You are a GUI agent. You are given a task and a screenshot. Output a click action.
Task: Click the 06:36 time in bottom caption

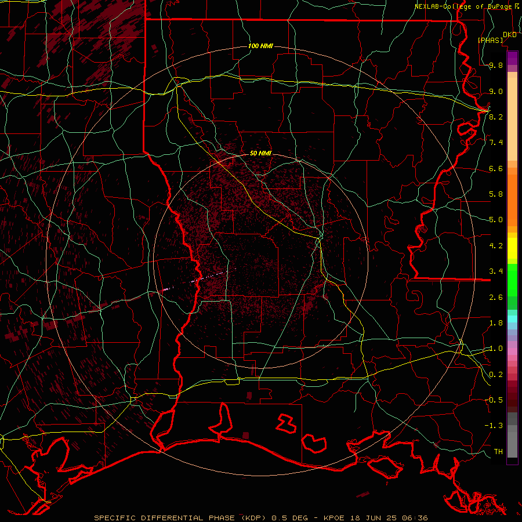click(415, 518)
